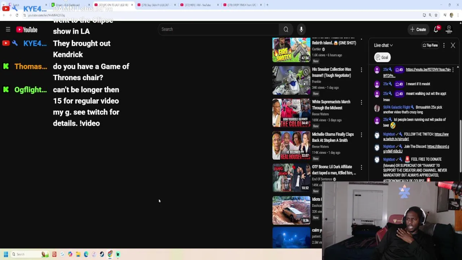Viewport: 462px width, 260px height.
Task: Open Steam from taskbar
Action: click(x=102, y=254)
